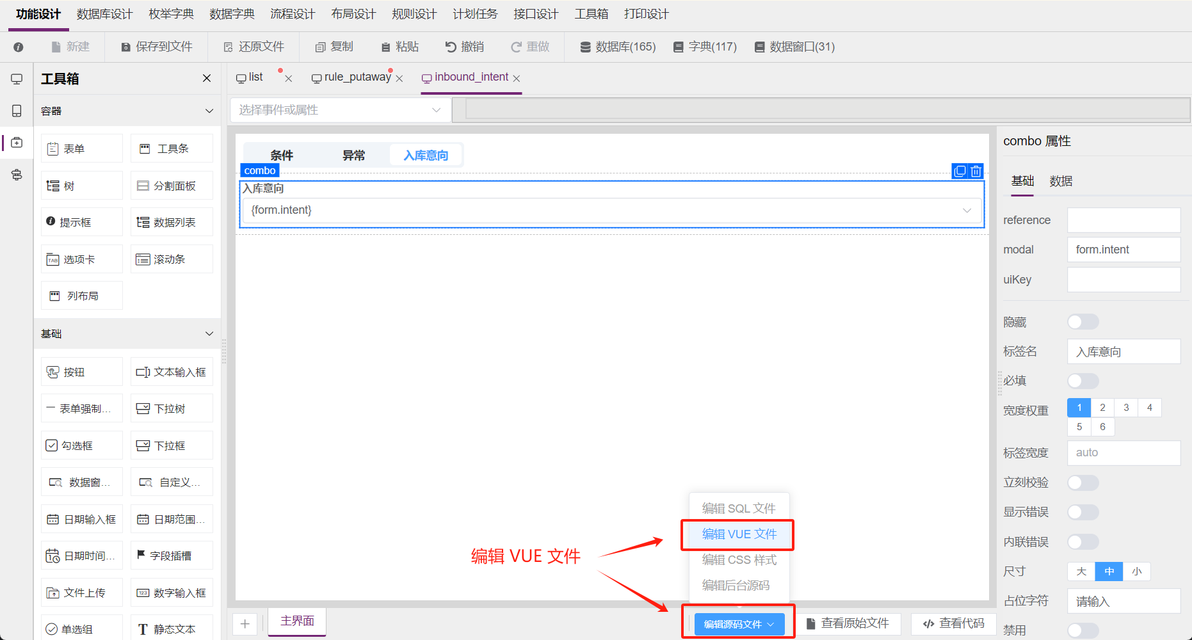This screenshot has width=1192, height=640.
Task: Select the desktop view icon in left sidebar
Action: (x=17, y=79)
